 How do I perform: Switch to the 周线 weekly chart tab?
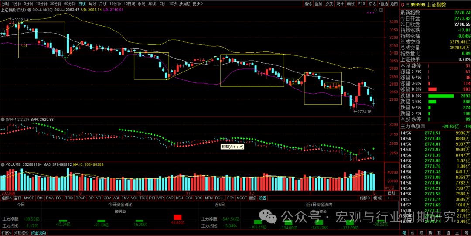click(x=93, y=3)
